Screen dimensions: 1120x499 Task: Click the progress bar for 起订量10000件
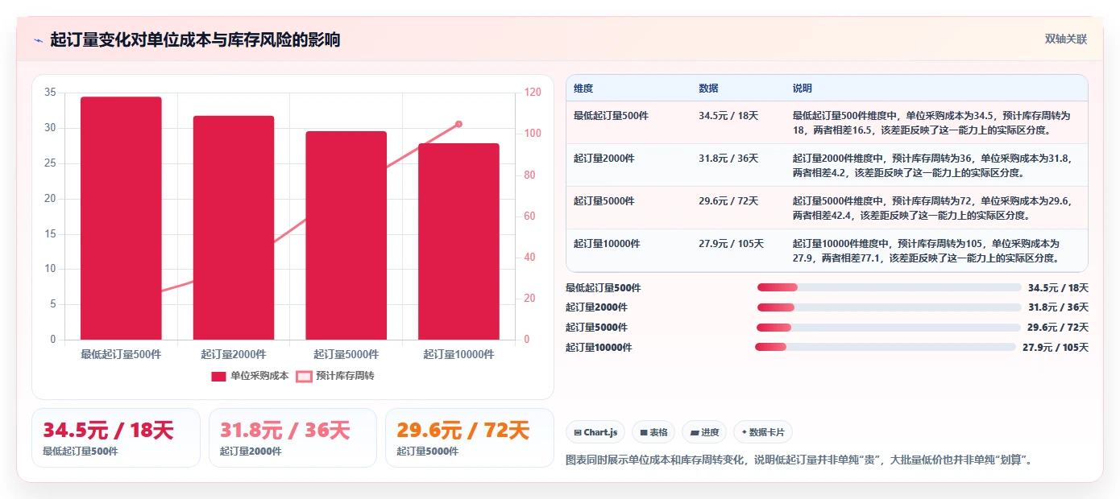click(x=886, y=347)
